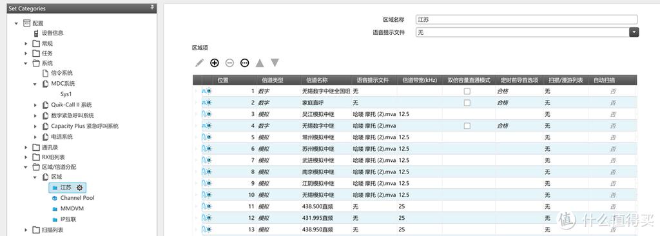Select the IP互联 zone

pyautogui.click(x=68, y=220)
